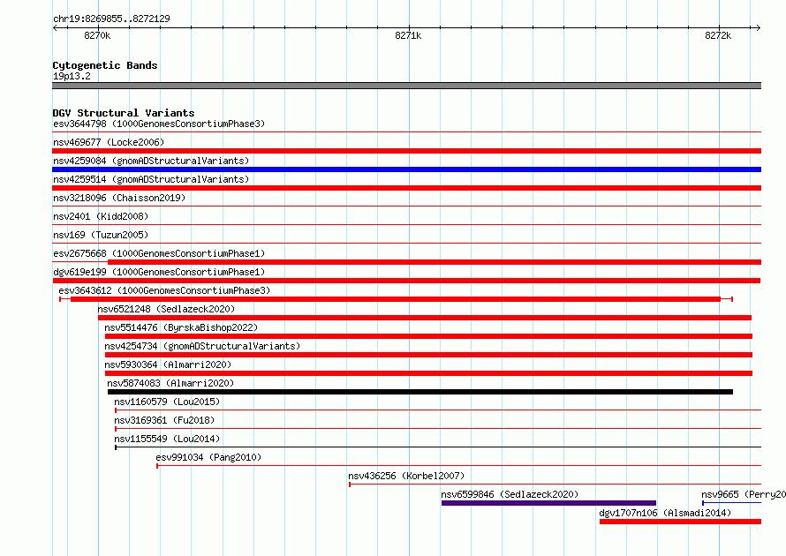Open dgv619e199 variant label
Viewport: 786px width, 556px height.
pyautogui.click(x=159, y=272)
